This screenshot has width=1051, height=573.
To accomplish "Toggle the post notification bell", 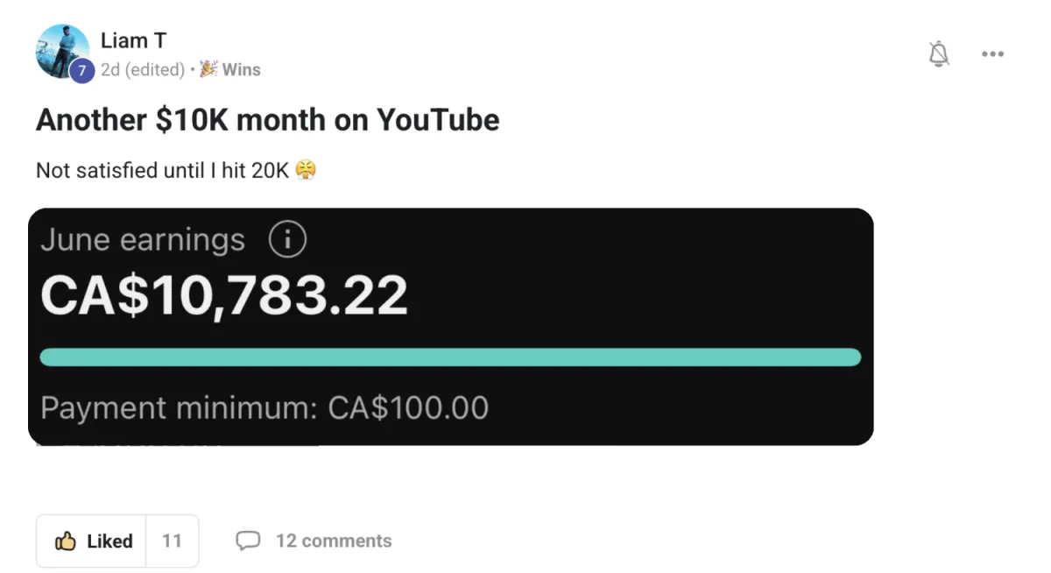I will point(939,54).
